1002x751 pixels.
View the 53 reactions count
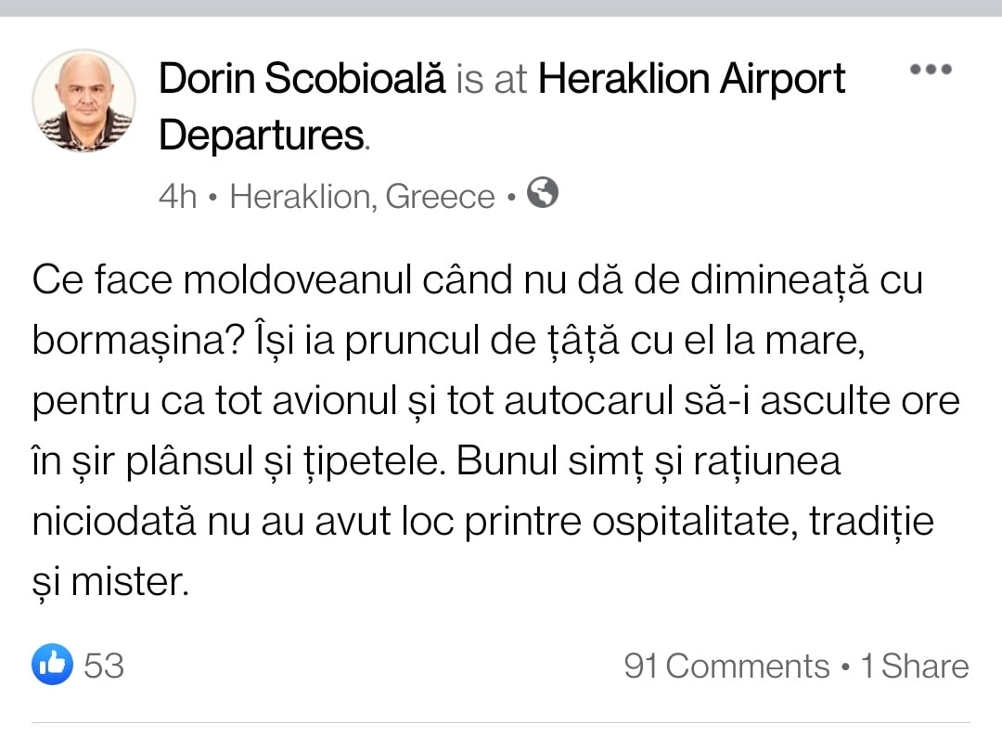(x=104, y=666)
